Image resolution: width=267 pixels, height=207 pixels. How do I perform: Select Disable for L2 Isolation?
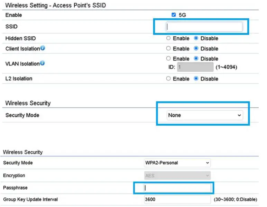(196, 79)
